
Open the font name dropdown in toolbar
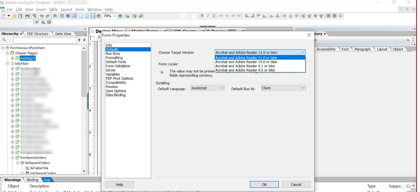click(x=184, y=16)
